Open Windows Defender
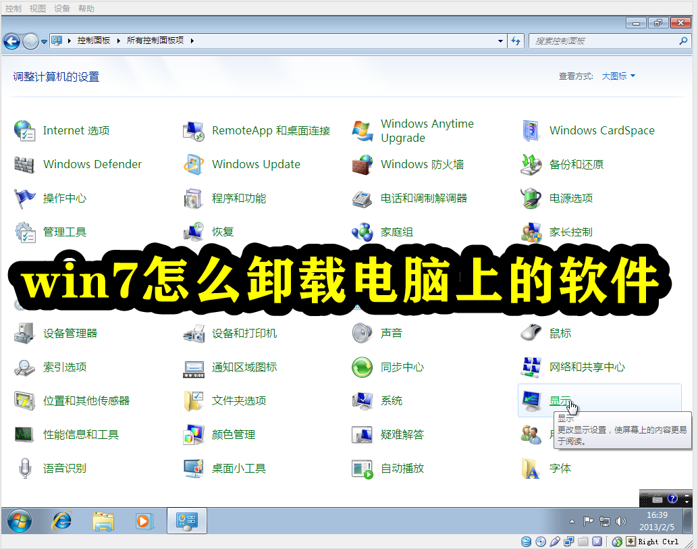The height and width of the screenshot is (549, 698). click(91, 164)
